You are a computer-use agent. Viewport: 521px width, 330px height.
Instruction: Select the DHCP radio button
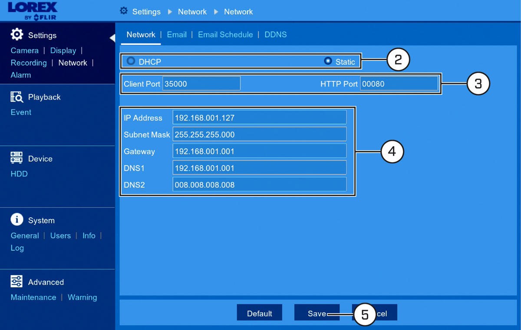131,61
